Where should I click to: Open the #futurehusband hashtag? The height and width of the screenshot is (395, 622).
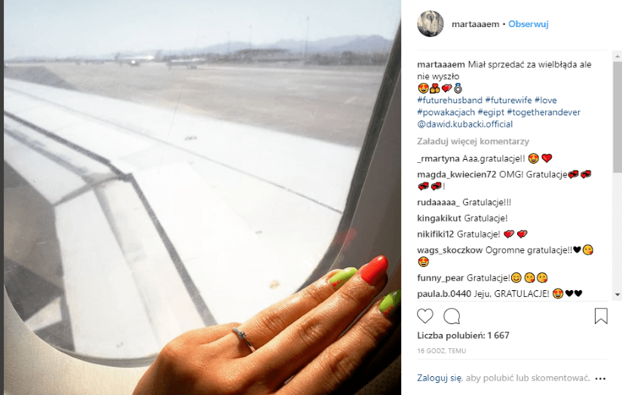click(x=449, y=100)
